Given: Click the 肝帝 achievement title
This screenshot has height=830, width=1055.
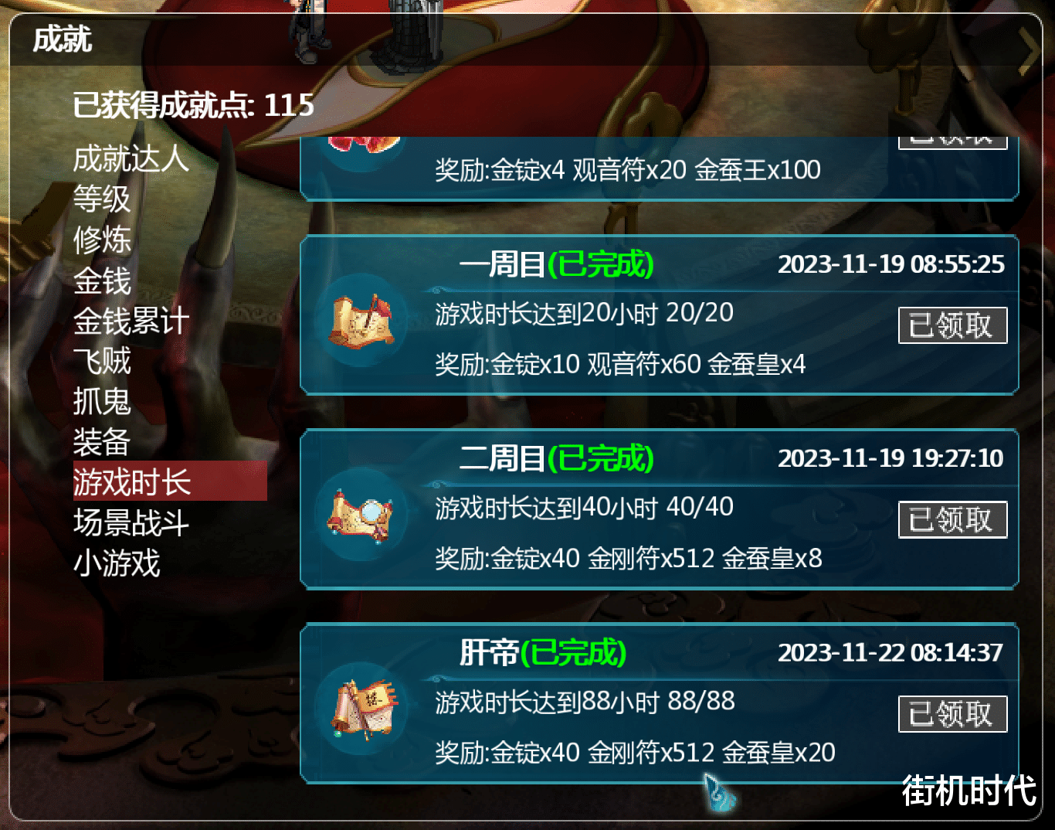Looking at the screenshot, I should tap(489, 653).
